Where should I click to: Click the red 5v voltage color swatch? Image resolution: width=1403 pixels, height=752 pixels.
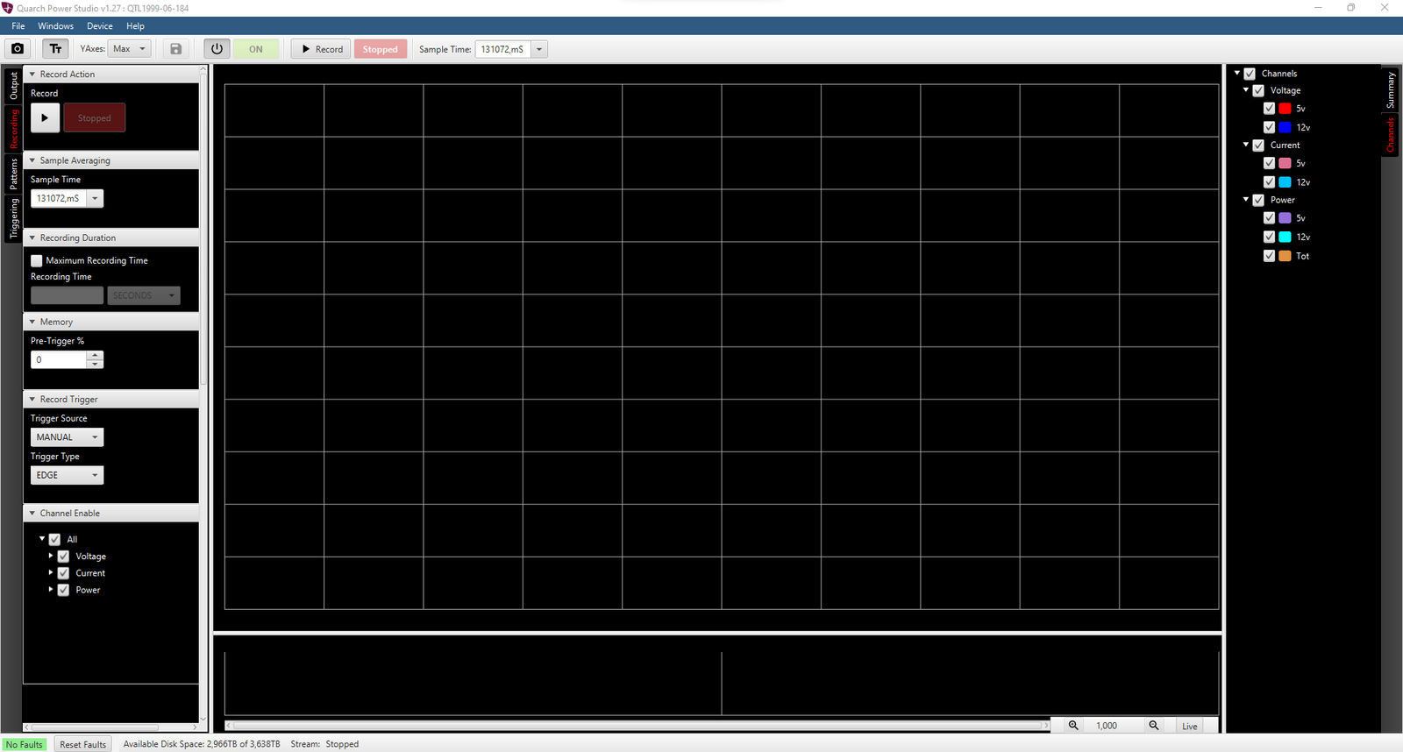pos(1285,109)
